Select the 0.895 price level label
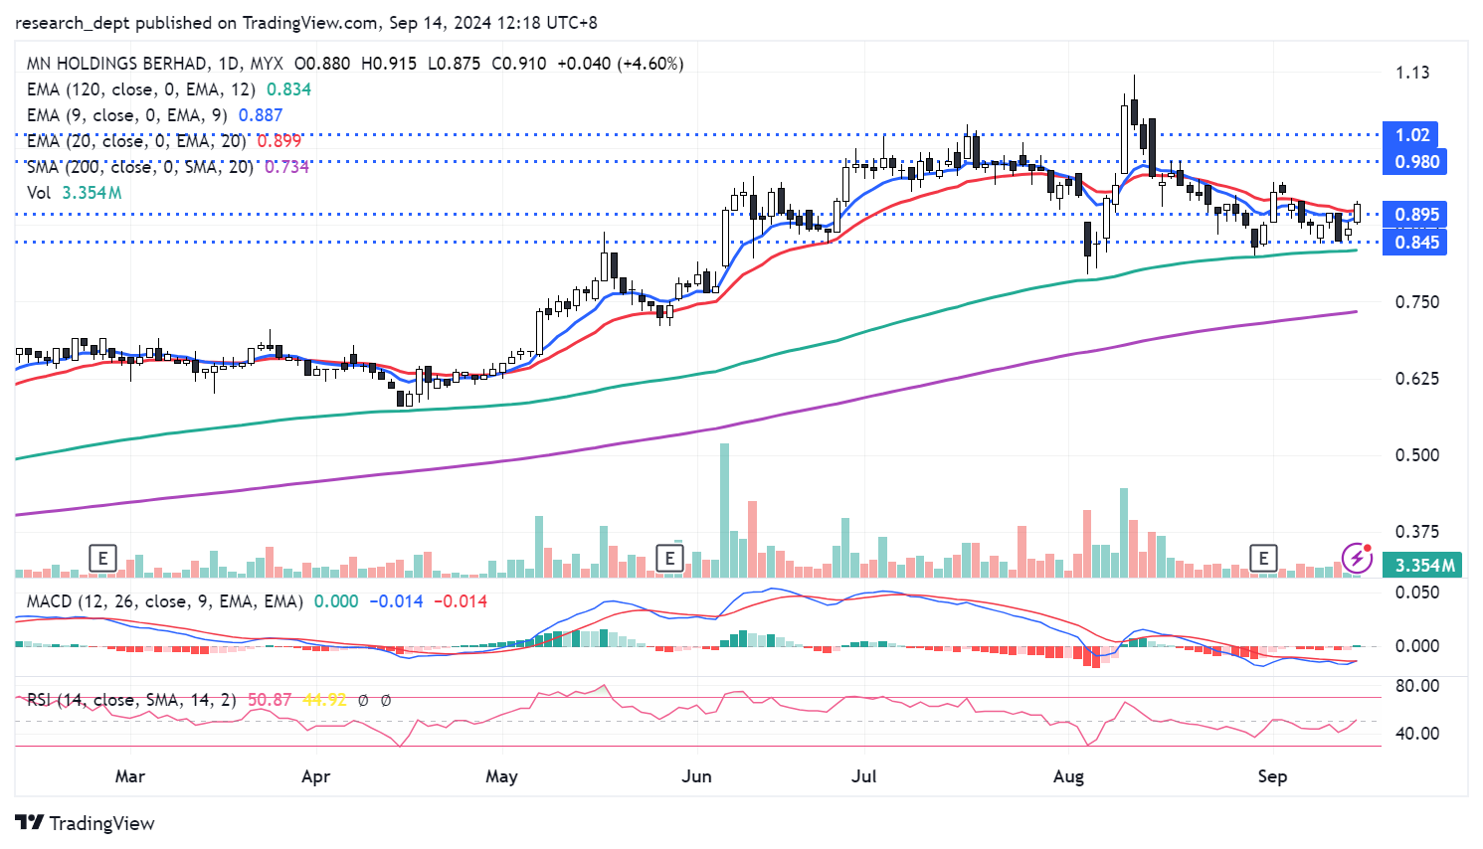 (x=1416, y=215)
